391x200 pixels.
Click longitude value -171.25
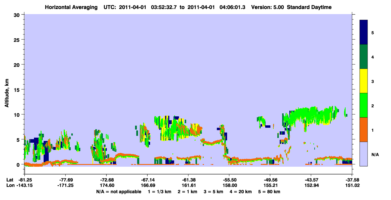coord(65,185)
